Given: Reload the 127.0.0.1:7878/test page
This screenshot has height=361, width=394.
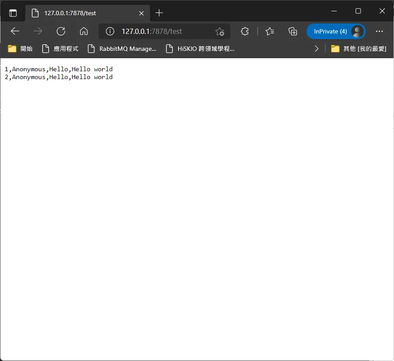Looking at the screenshot, I should point(61,31).
